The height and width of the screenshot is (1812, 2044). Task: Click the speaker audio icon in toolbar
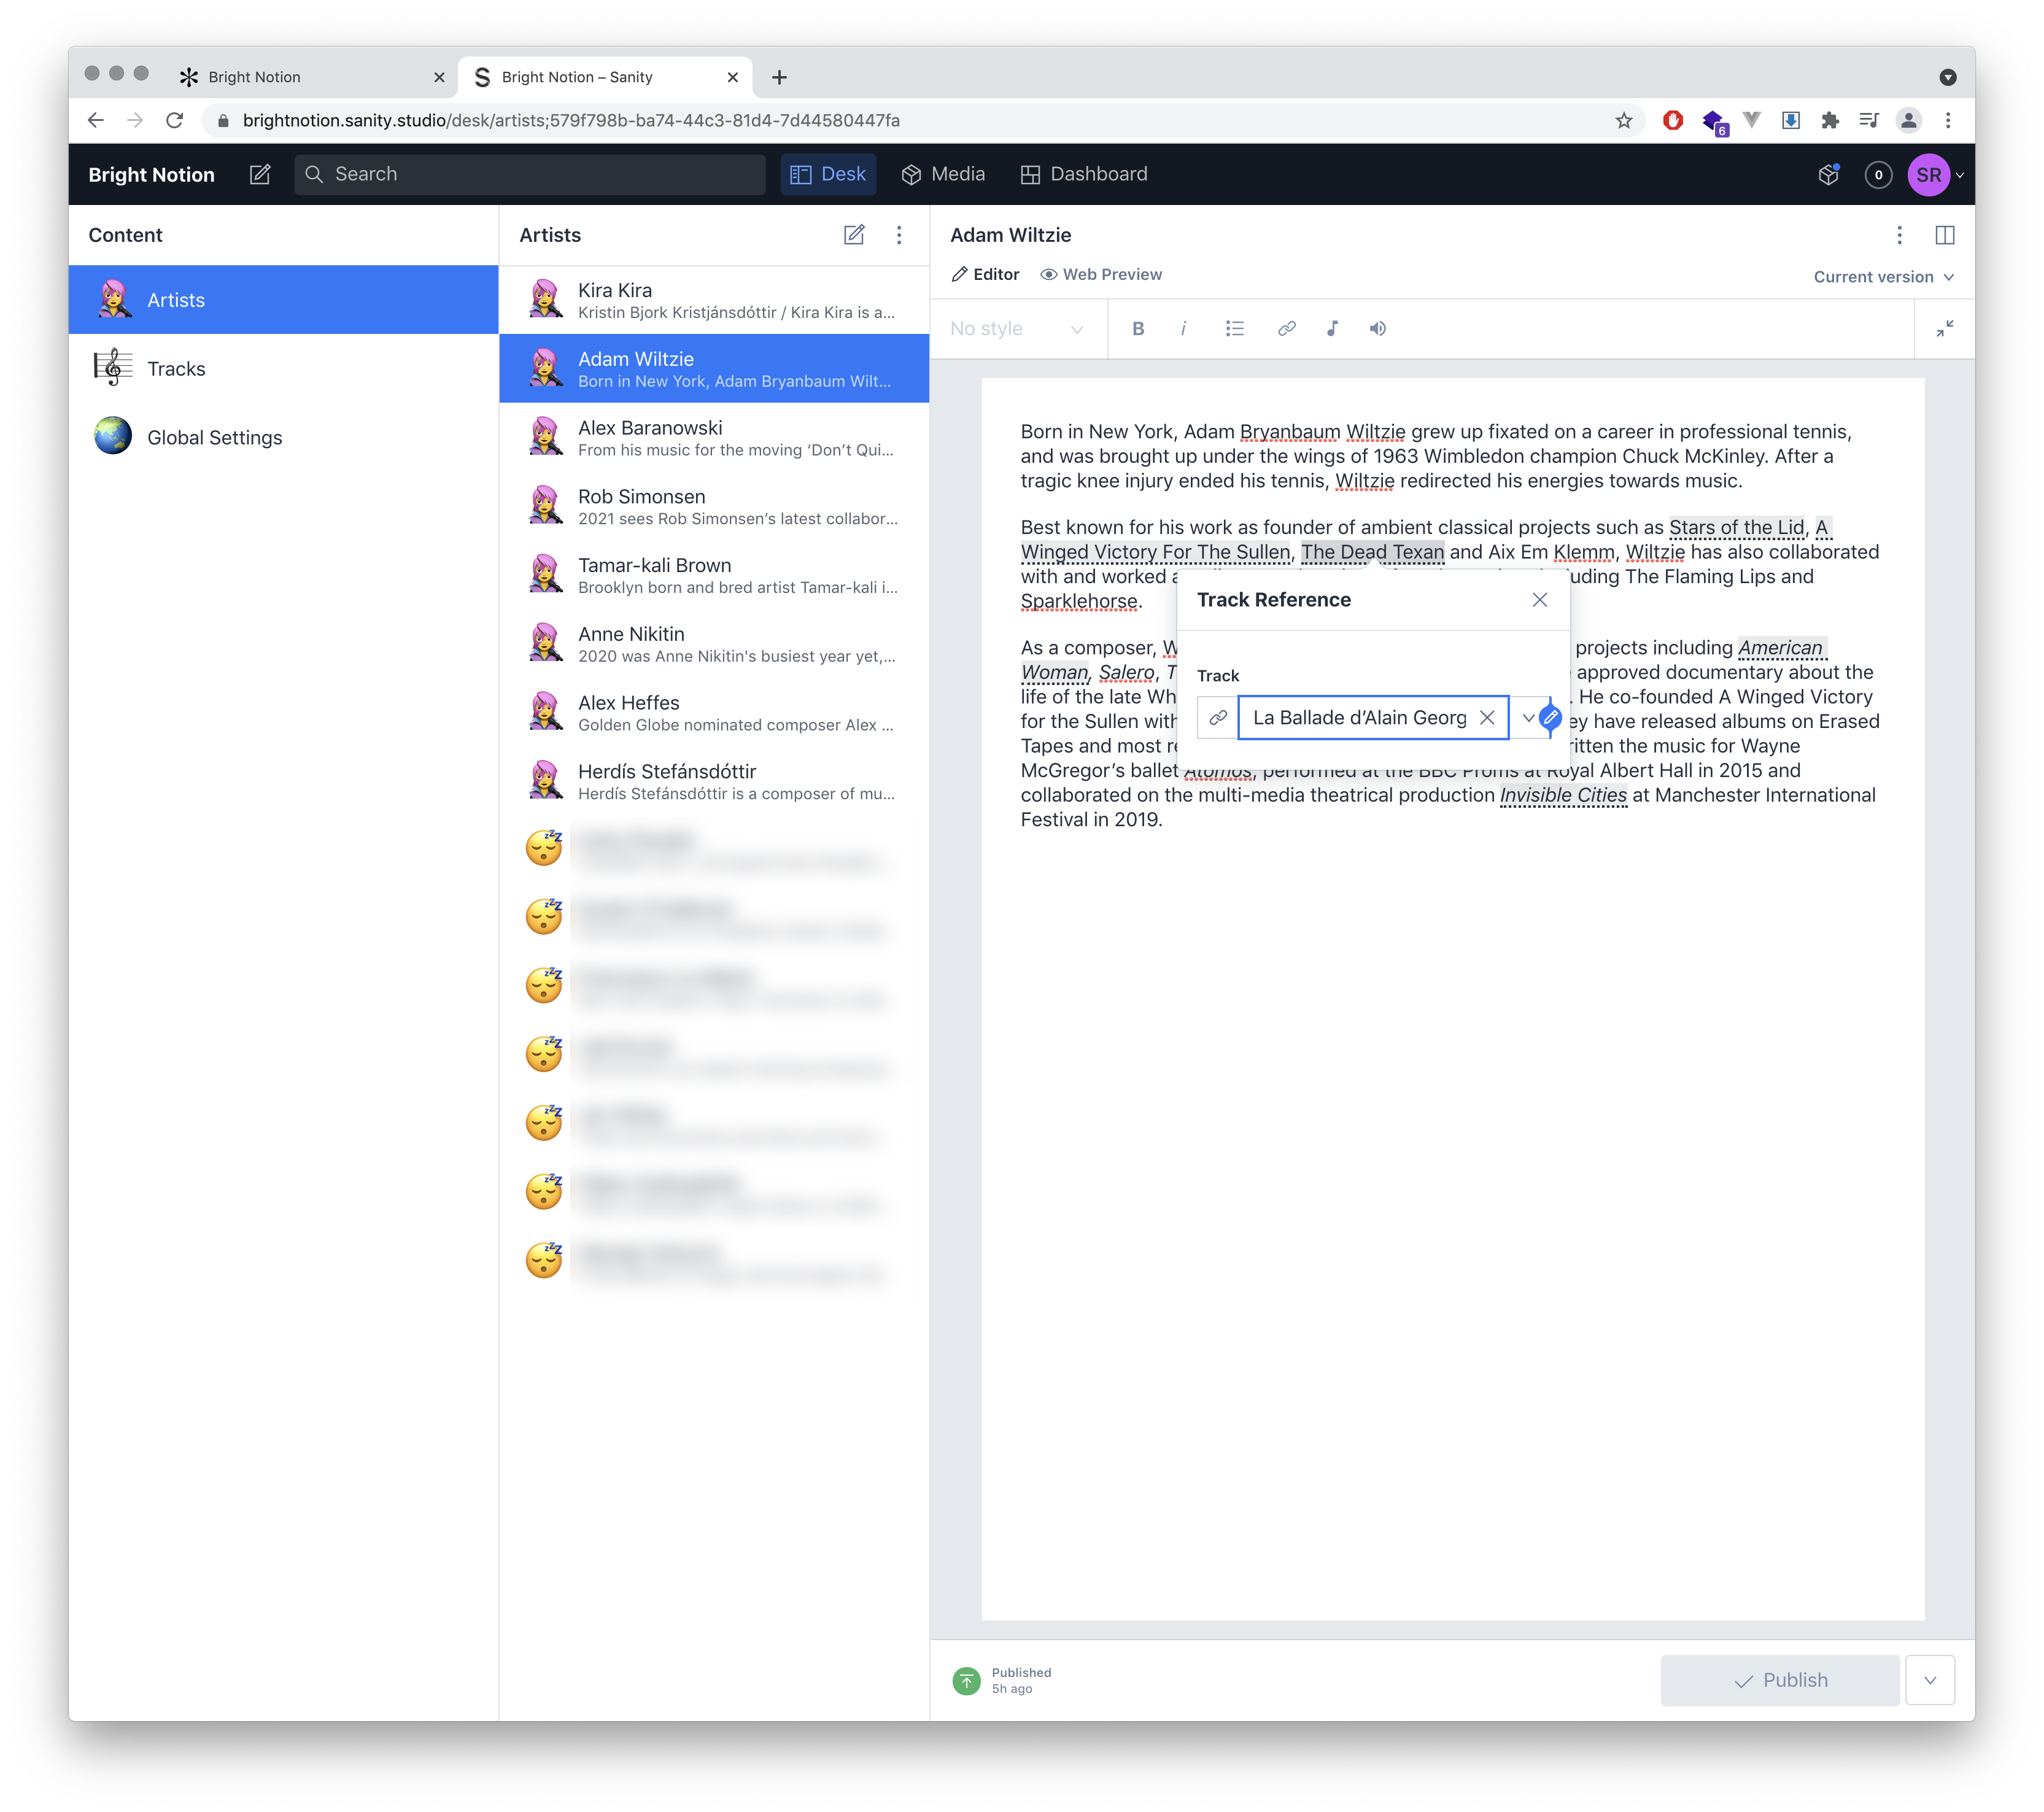[1377, 328]
